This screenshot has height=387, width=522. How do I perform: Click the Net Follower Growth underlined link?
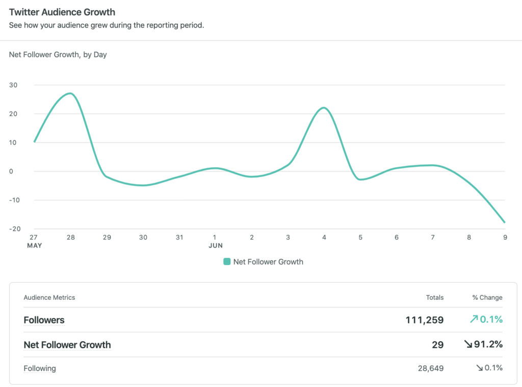pos(67,345)
